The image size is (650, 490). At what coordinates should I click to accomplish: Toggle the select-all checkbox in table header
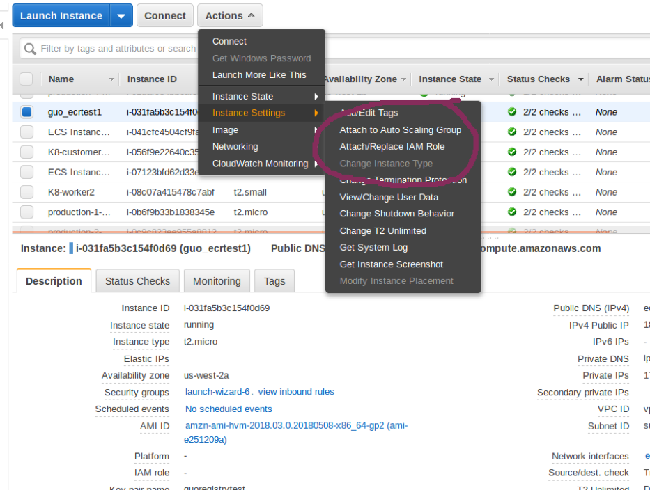[x=26, y=79]
